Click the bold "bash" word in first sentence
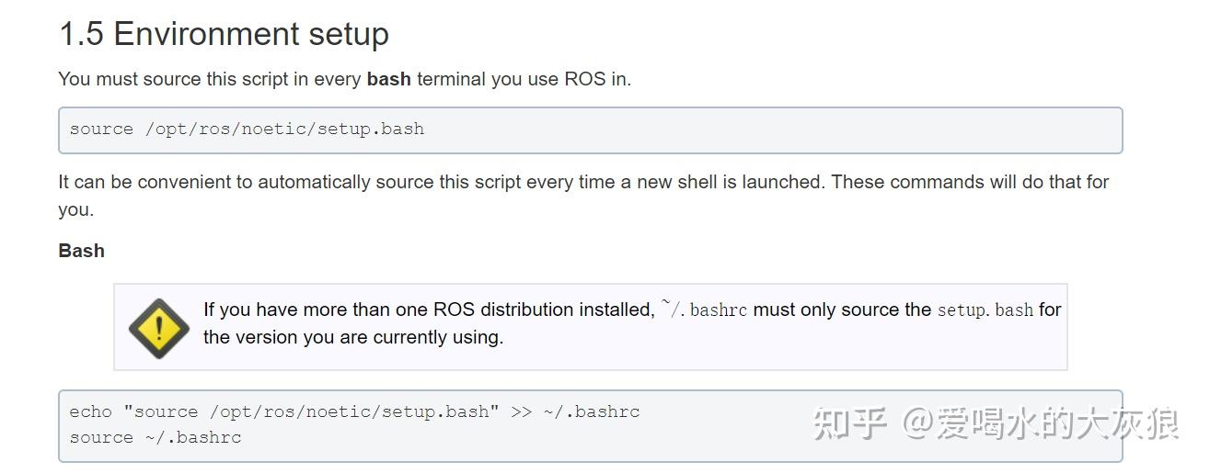This screenshot has height=473, width=1210. point(388,79)
